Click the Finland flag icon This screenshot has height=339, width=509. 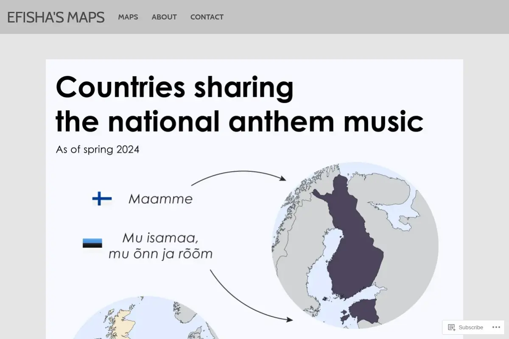[102, 198]
